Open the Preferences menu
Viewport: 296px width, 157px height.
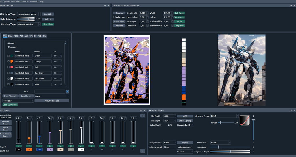15,1
